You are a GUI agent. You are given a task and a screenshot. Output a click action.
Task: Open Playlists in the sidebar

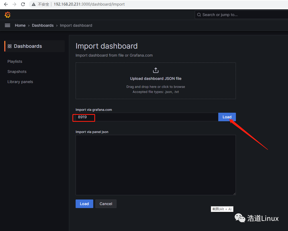tap(15, 61)
